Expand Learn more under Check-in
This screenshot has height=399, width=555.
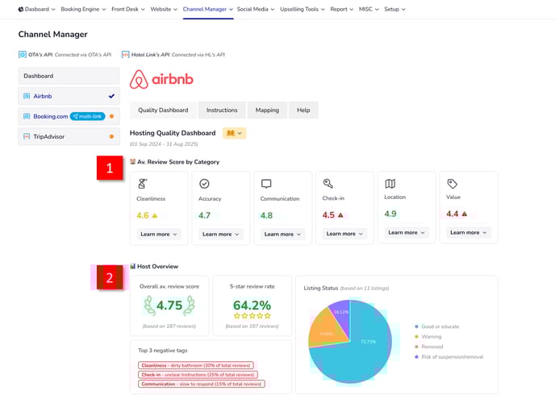[x=344, y=234]
